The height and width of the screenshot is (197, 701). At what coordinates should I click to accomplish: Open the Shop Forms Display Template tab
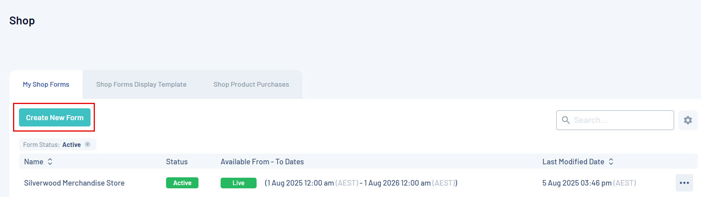[x=141, y=84]
